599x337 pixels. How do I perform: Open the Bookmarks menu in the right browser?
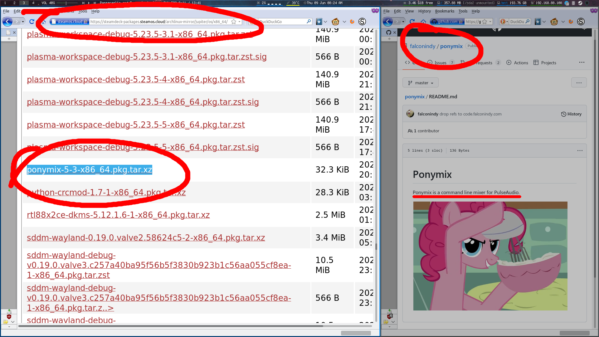(x=445, y=11)
